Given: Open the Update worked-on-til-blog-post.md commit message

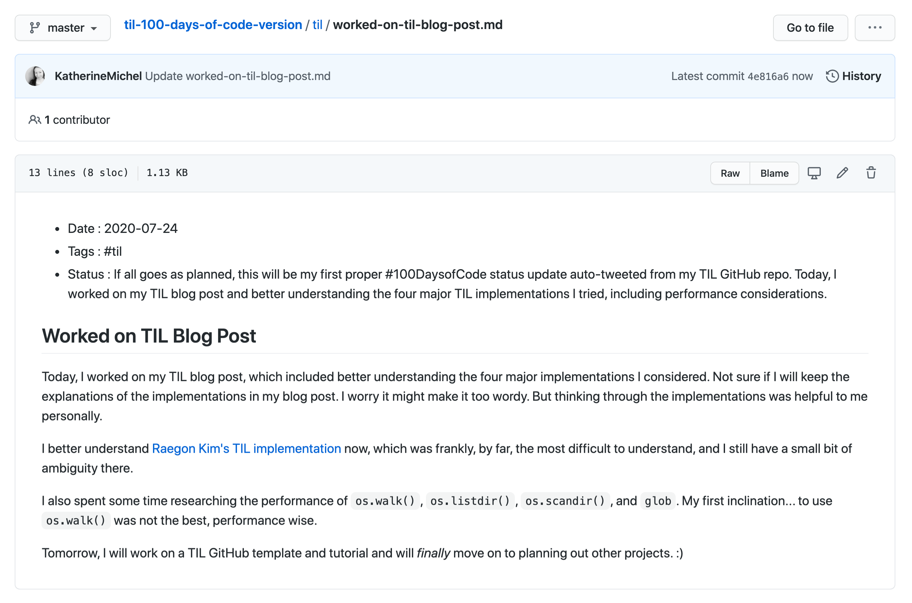Looking at the screenshot, I should [x=237, y=76].
